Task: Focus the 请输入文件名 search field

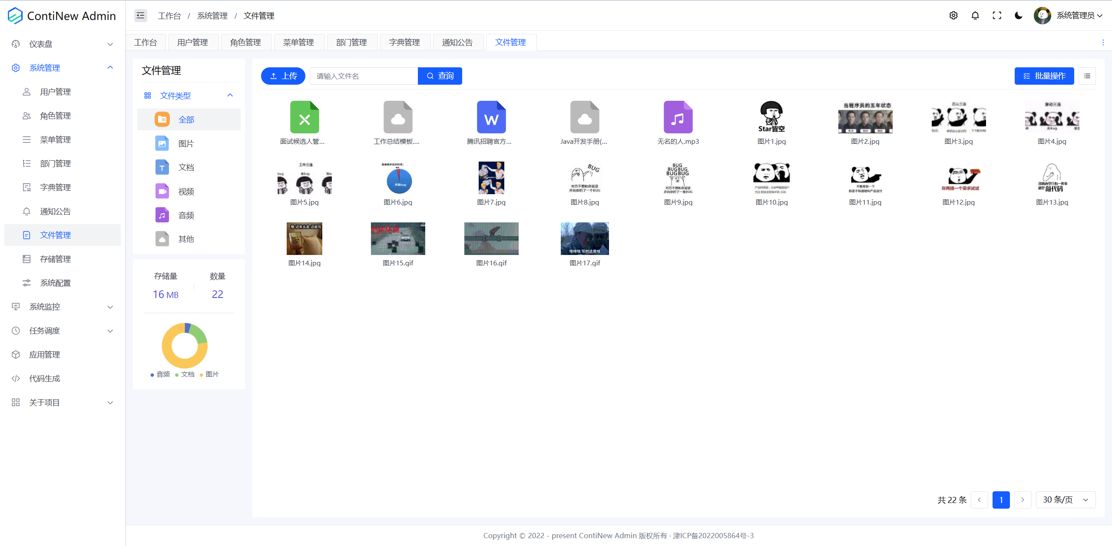Action: tap(364, 76)
